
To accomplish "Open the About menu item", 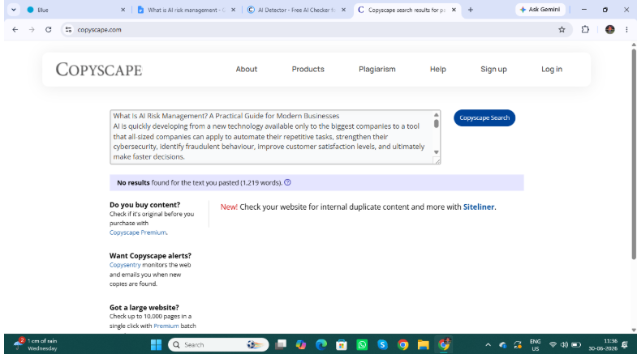I will (x=247, y=70).
